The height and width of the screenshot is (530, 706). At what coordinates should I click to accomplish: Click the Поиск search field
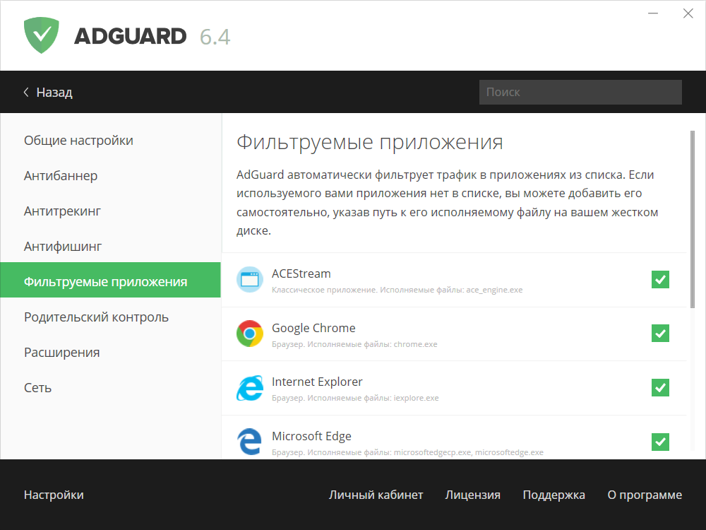click(x=580, y=92)
